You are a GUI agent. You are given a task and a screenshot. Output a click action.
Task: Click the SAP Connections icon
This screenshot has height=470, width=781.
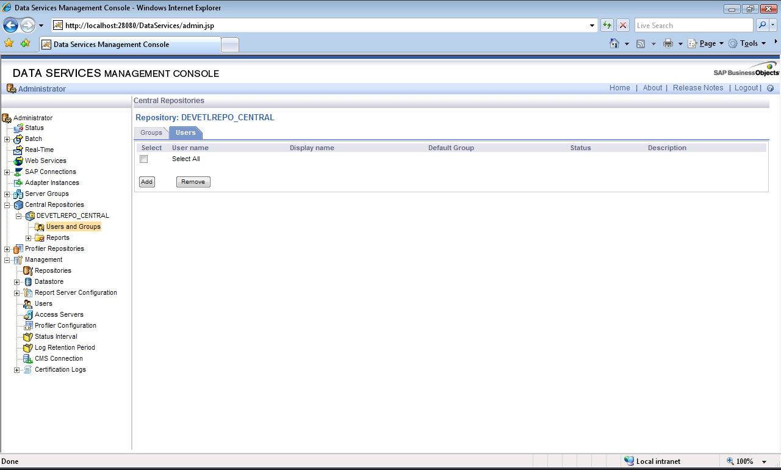[x=18, y=172]
